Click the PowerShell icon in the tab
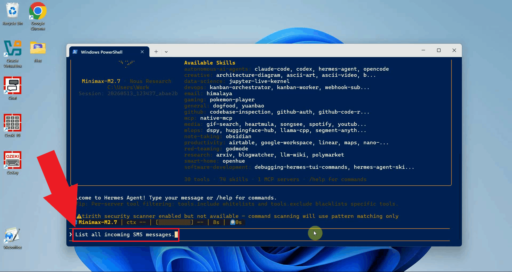The image size is (512, 272). [75, 52]
